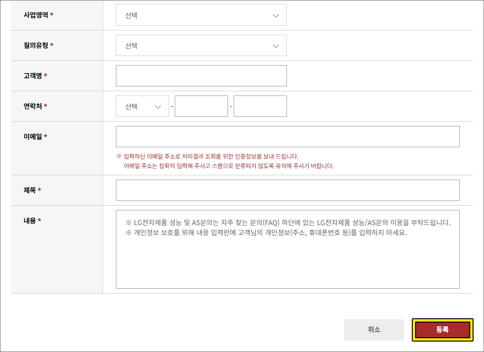Viewport: 484px width, 352px height.
Task: Click the 제목 field label
Action: [x=30, y=190]
